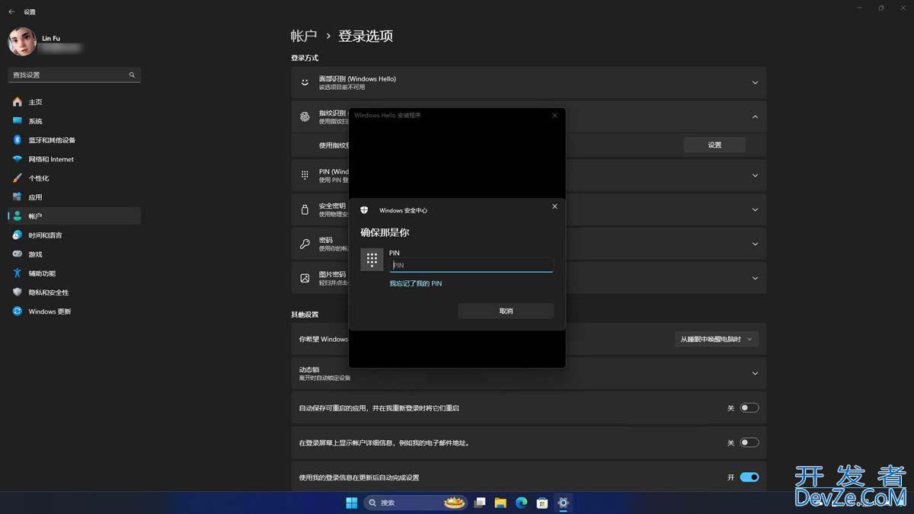
Task: Open Task View from taskbar
Action: (x=480, y=503)
